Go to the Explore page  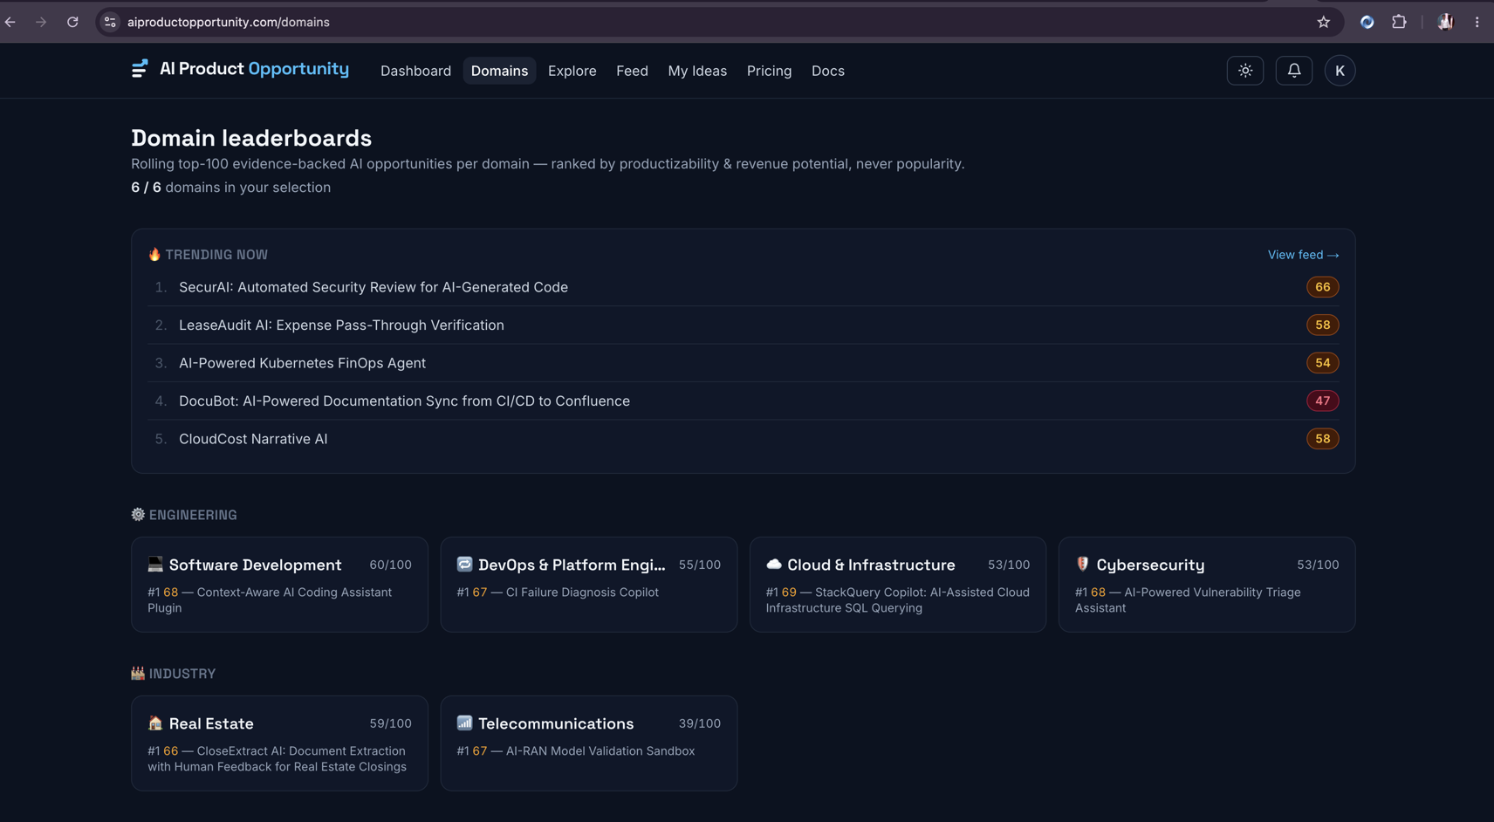[x=572, y=71]
